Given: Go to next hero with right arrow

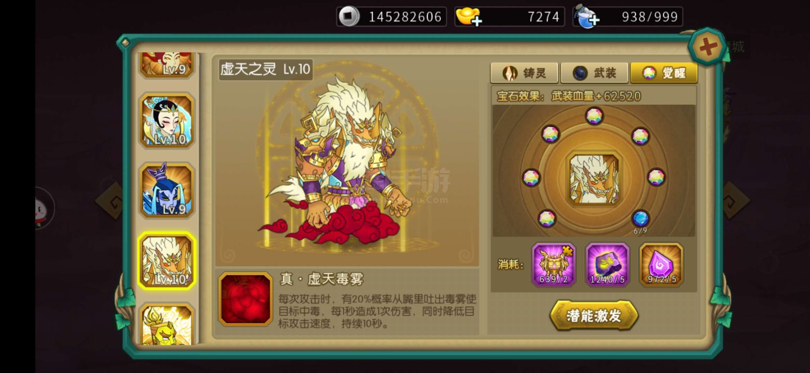Looking at the screenshot, I should [x=736, y=200].
